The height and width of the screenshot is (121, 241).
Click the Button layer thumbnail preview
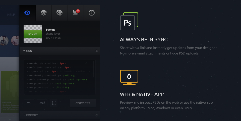33,34
